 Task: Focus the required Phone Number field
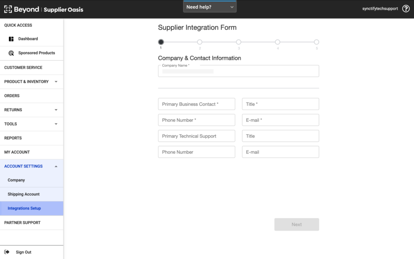click(x=196, y=120)
